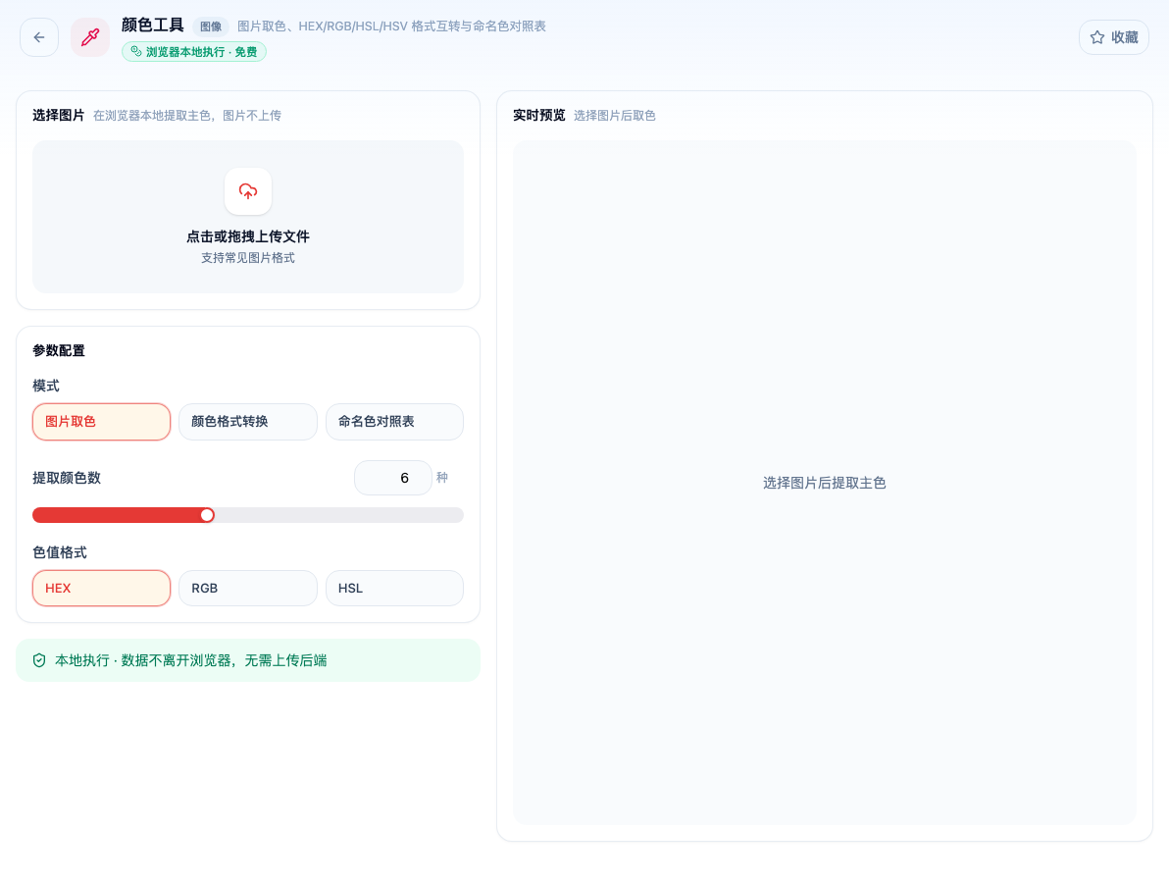Click the green shield icon in the local execution notice
1169x883 pixels.
(39, 660)
